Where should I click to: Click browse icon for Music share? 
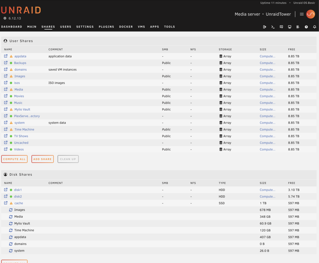[6, 102]
